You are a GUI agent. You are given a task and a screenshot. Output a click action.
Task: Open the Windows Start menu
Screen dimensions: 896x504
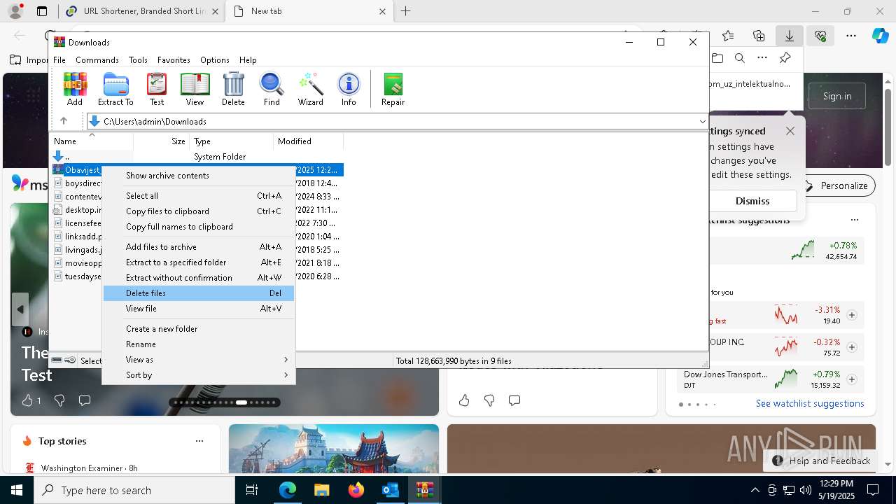[17, 490]
